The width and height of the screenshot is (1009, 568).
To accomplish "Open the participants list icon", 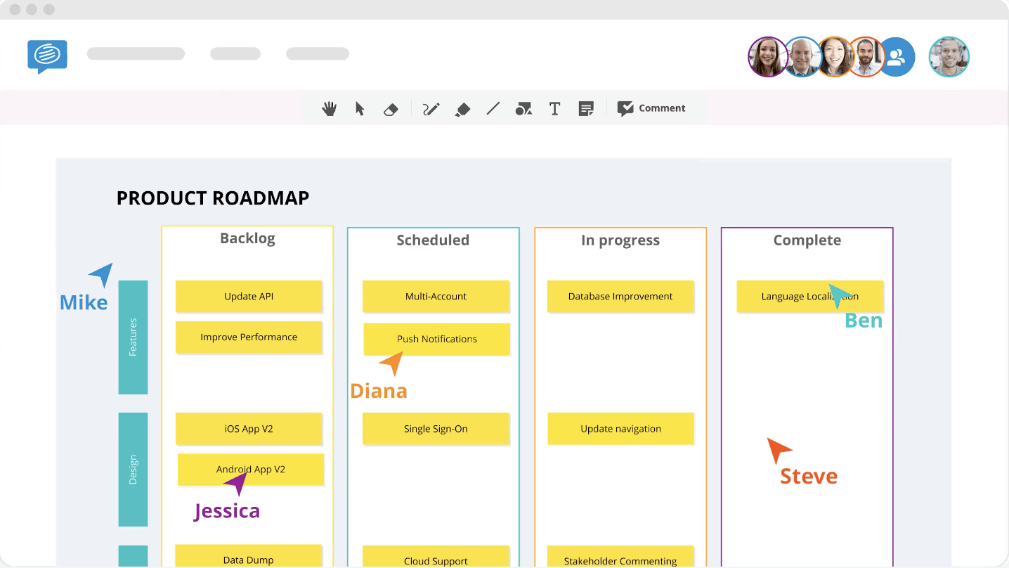I will [896, 57].
